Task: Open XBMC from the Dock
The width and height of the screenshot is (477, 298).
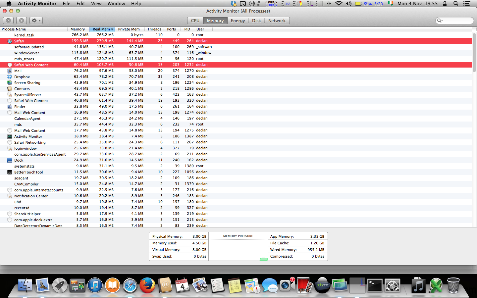Action: [x=322, y=285]
